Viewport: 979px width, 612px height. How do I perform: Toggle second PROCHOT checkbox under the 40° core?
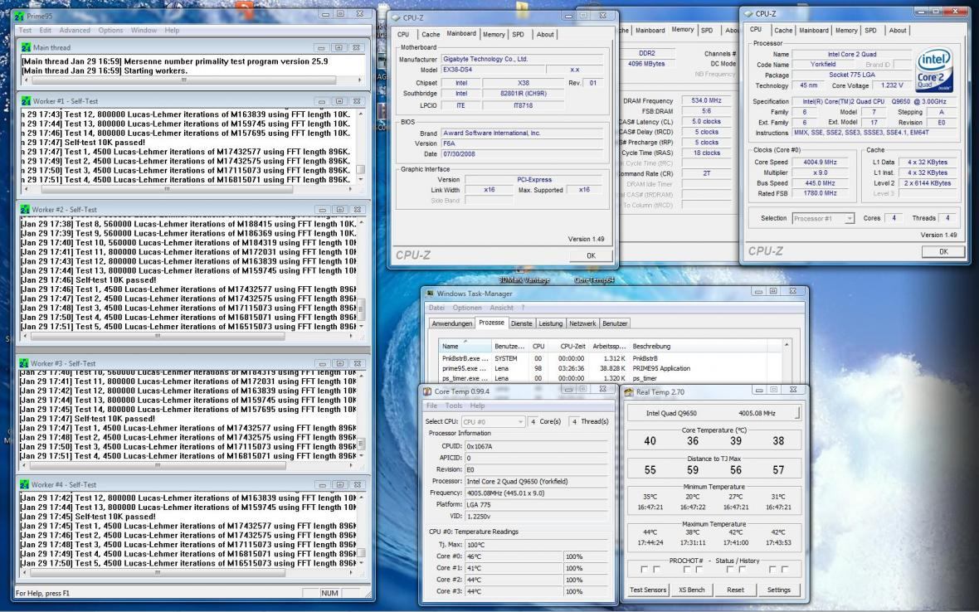[x=657, y=570]
